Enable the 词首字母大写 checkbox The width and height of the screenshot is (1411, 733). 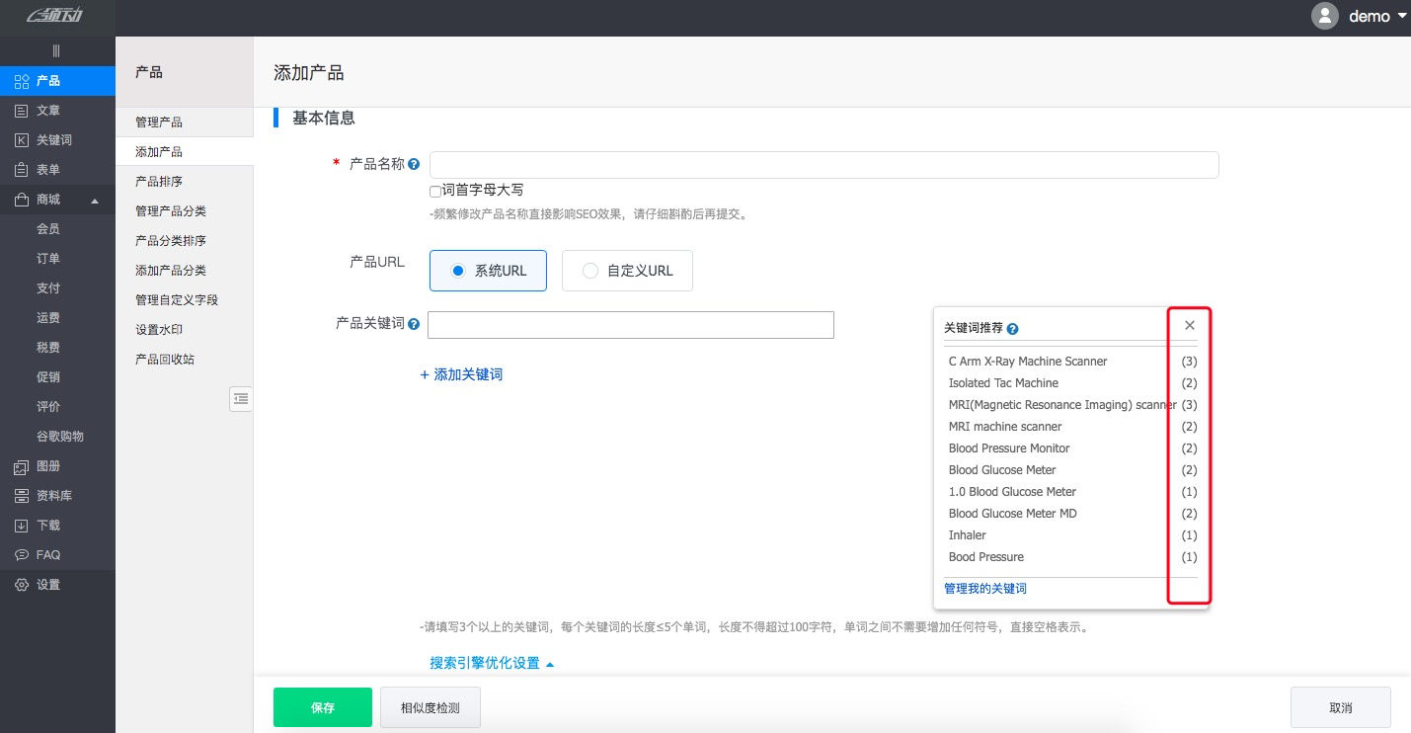click(x=434, y=191)
